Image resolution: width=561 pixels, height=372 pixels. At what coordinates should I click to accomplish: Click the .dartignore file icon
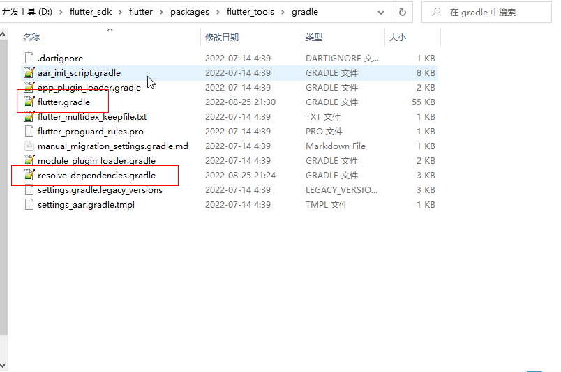pos(29,59)
